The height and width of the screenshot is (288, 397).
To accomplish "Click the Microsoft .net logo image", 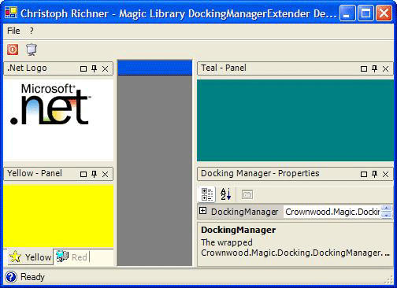I will coord(50,104).
